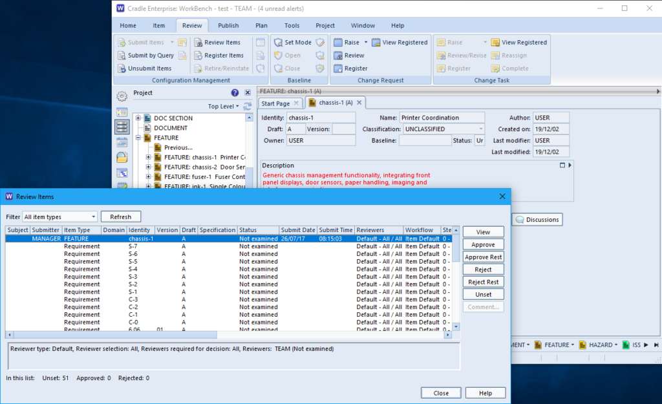Click the DOC SECTION tree node icon
The height and width of the screenshot is (404, 662).
tap(147, 118)
